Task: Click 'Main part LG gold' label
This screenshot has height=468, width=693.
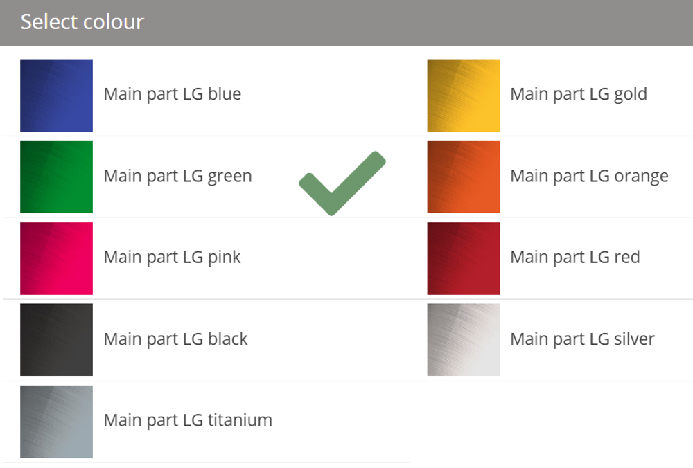Action: tap(579, 94)
